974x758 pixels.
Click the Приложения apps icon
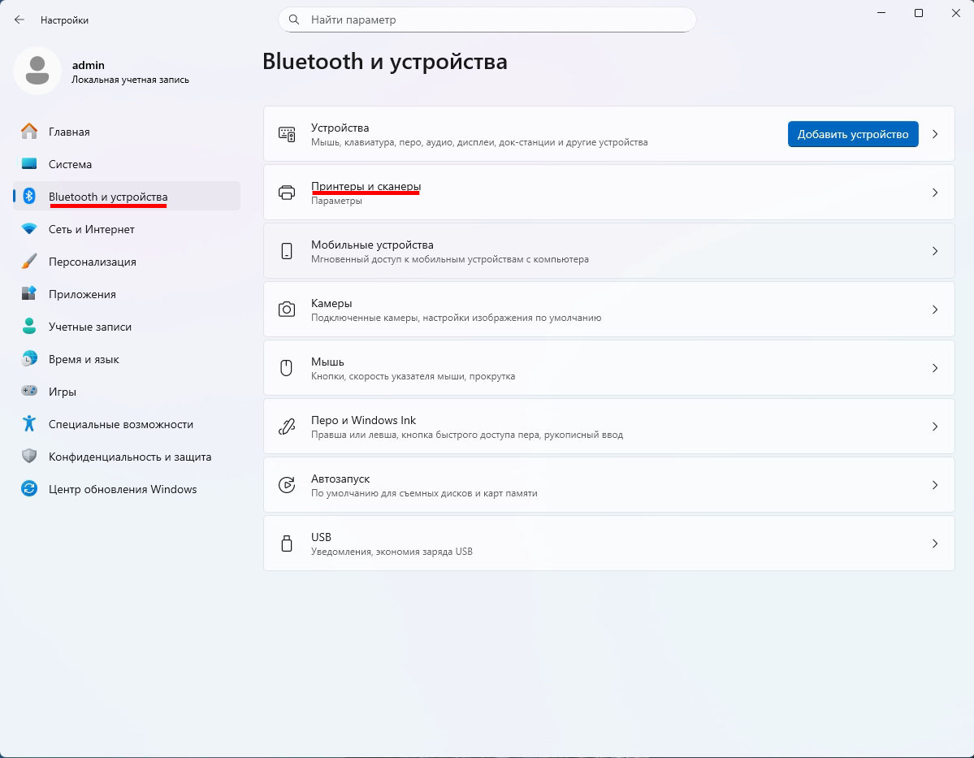pos(29,293)
